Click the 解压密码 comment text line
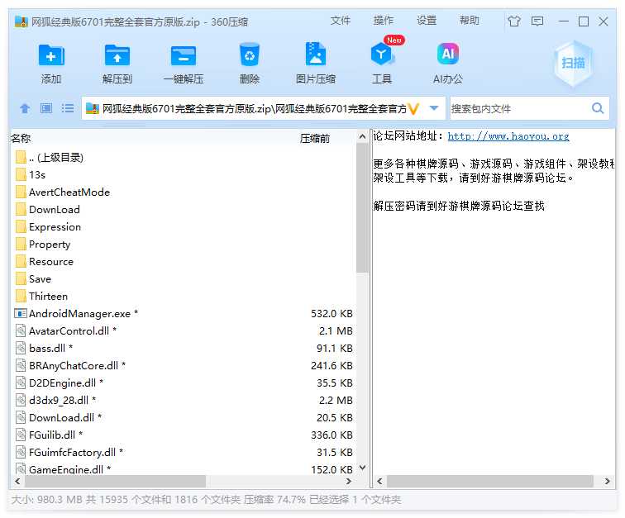 coord(459,206)
